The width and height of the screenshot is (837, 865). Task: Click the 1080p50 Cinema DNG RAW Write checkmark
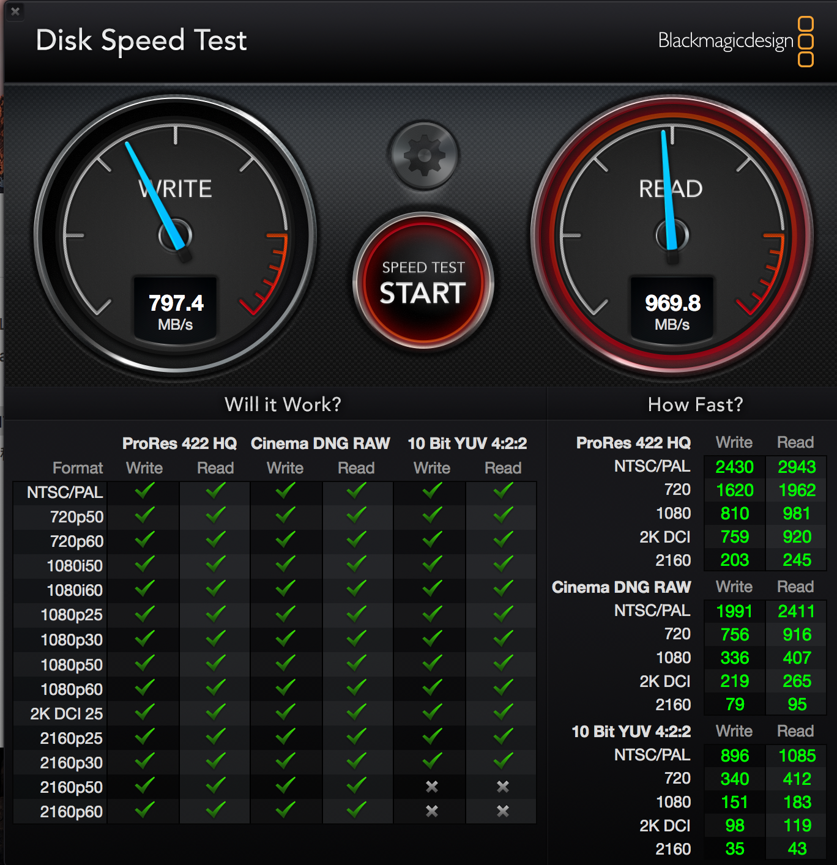coord(286,663)
